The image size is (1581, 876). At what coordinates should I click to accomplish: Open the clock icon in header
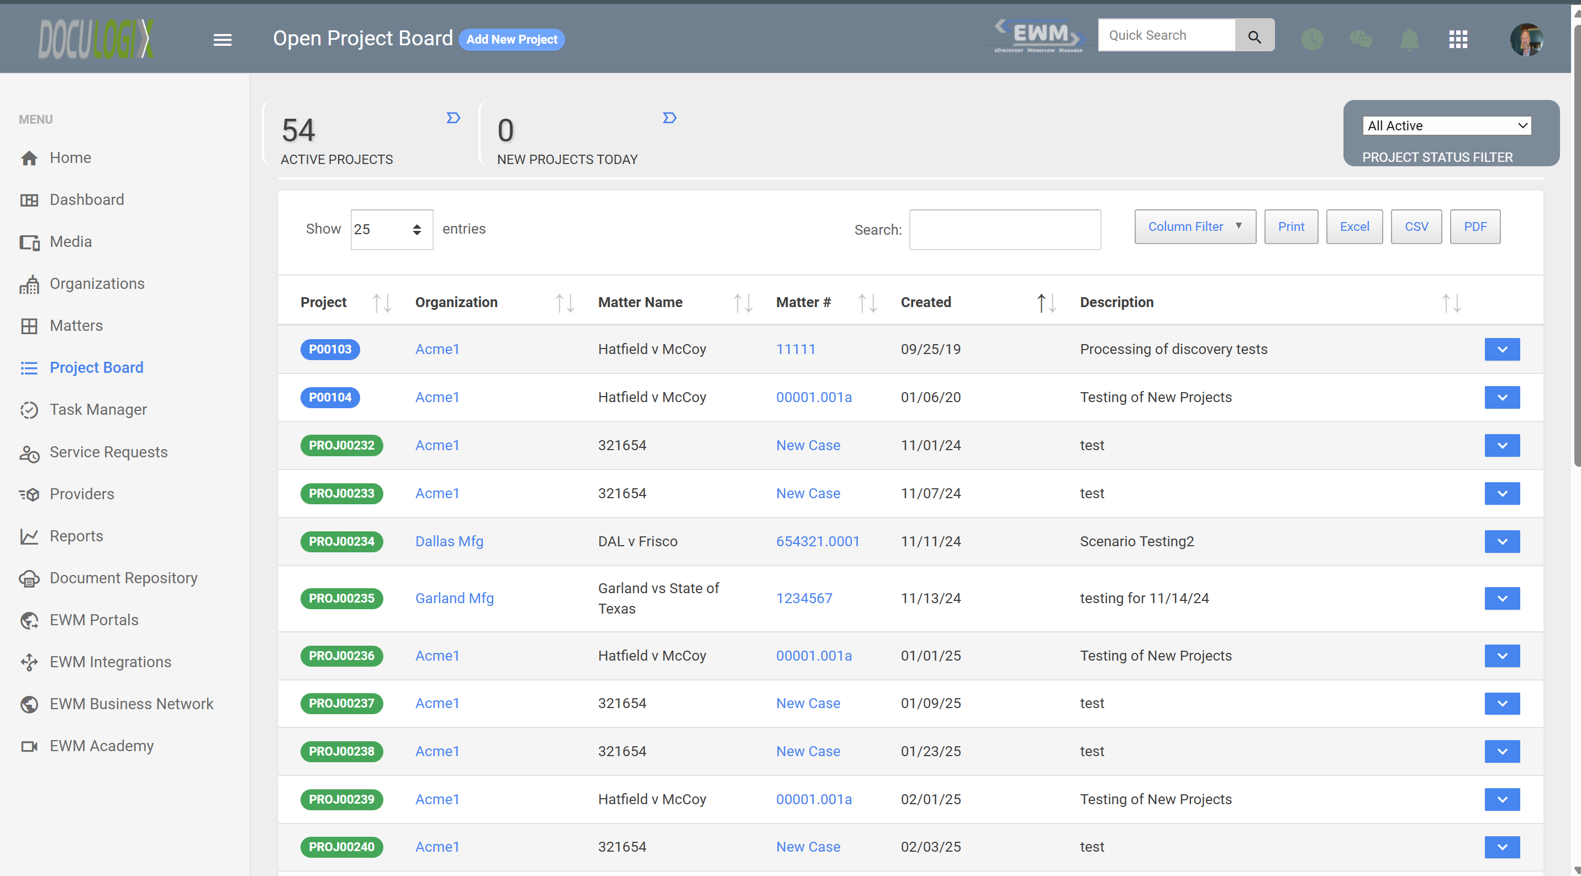[x=1312, y=40]
